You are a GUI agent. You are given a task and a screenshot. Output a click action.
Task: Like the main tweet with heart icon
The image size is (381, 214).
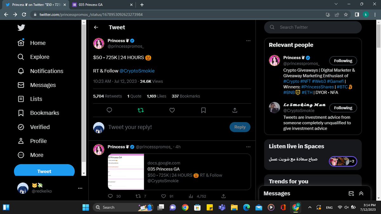(x=172, y=110)
